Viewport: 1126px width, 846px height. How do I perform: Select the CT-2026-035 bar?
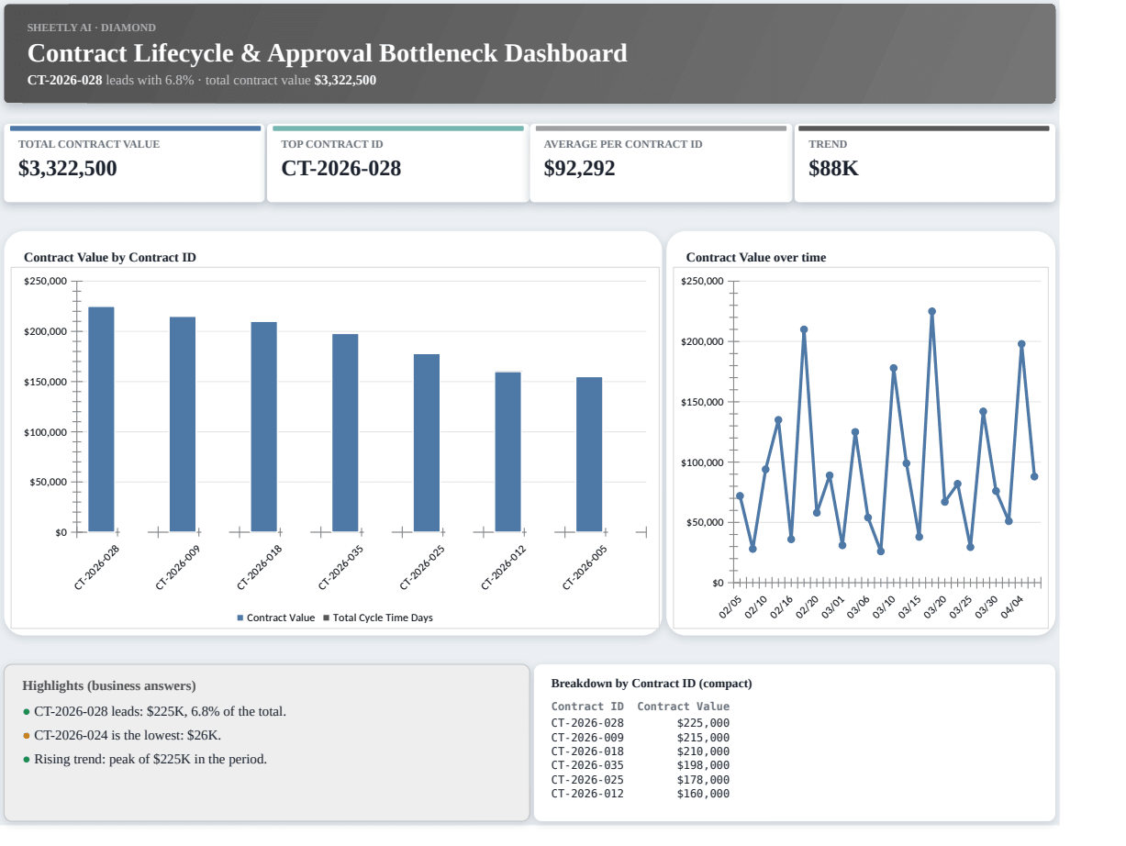pyautogui.click(x=345, y=433)
